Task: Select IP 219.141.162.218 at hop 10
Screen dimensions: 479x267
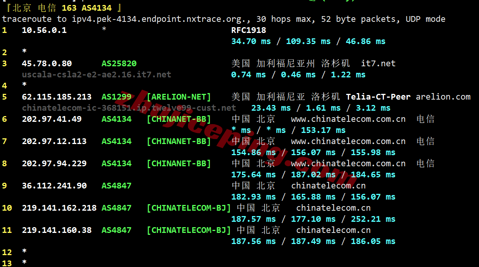Action: (59, 208)
